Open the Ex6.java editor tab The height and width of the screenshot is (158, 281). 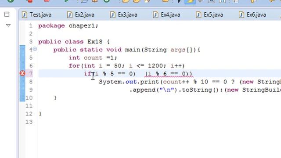pyautogui.click(x=252, y=14)
